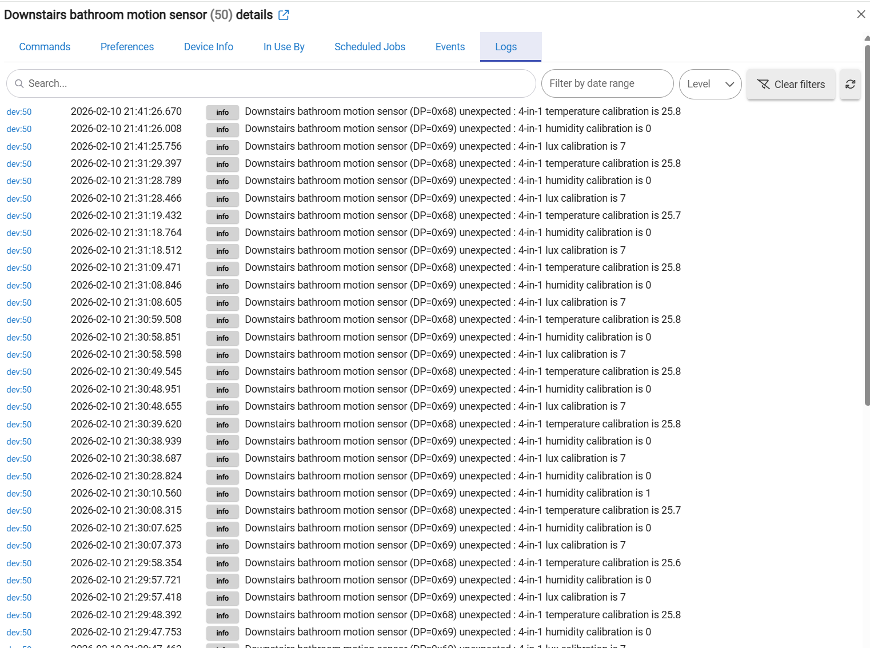Click info badge on 21:29:58.354 log row
The width and height of the screenshot is (870, 648).
tap(222, 563)
